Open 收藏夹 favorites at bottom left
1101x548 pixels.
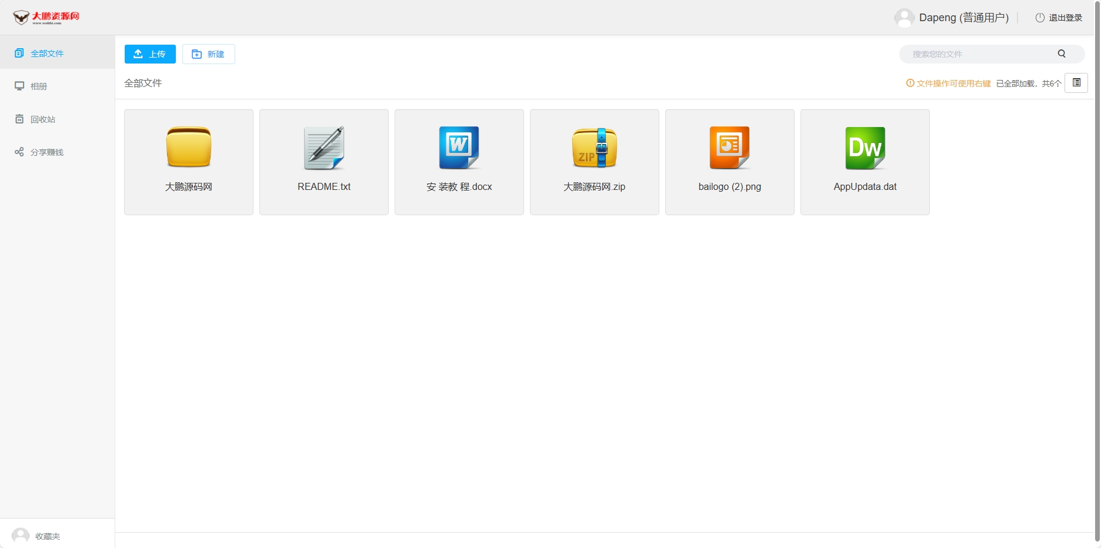pos(47,536)
